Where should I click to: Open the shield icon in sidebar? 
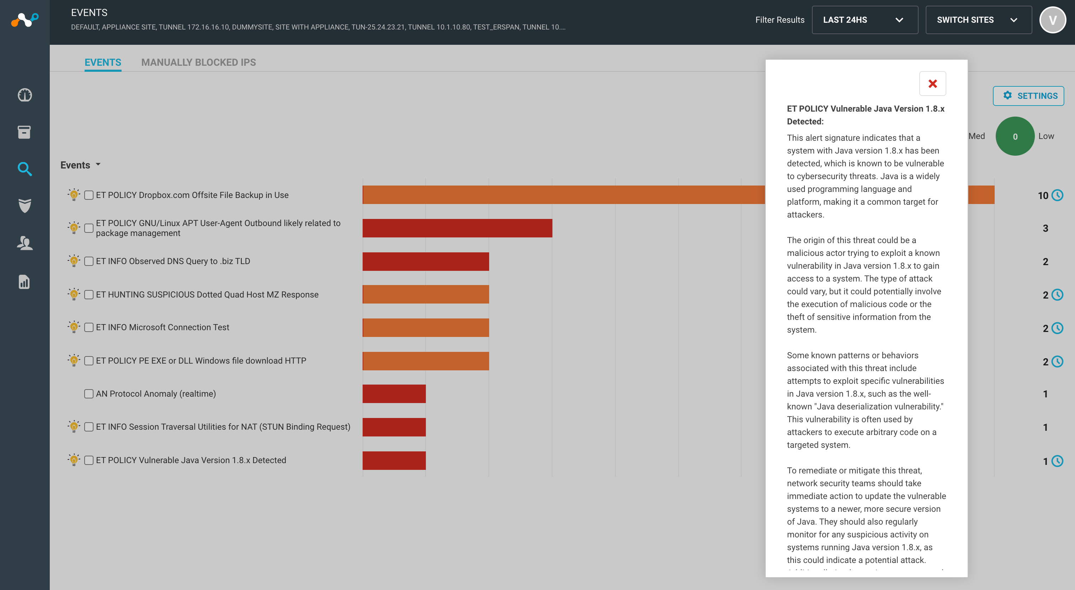pyautogui.click(x=25, y=206)
